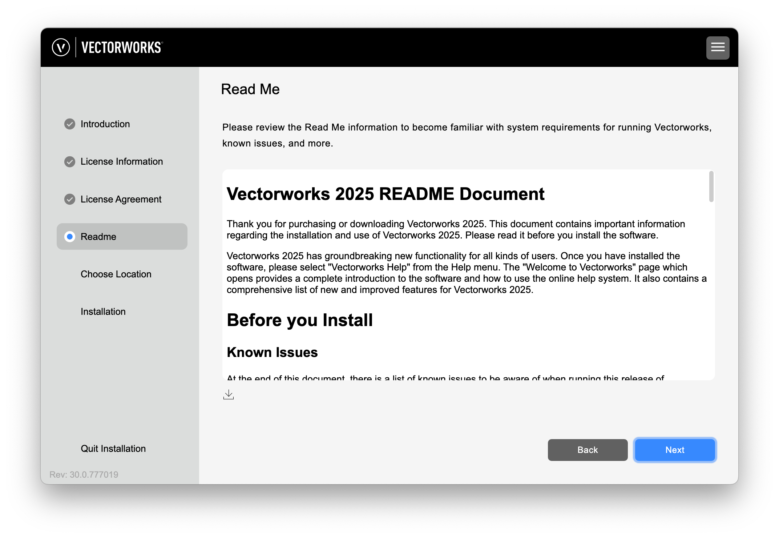Click the VECTORWORKS wordmark in header
This screenshot has width=779, height=538.
122,48
